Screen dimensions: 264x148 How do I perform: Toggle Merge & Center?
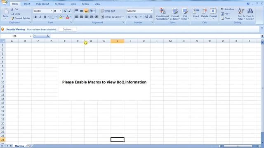(x=111, y=17)
